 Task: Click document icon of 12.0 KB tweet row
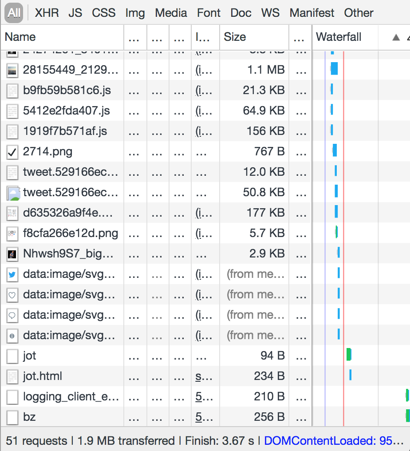[12, 172]
